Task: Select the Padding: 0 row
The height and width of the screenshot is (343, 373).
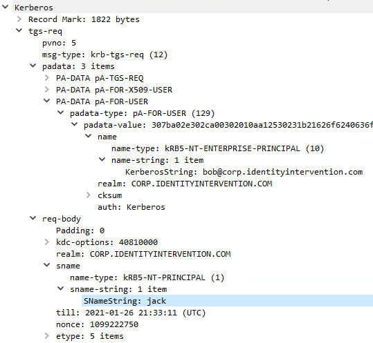Action: [x=80, y=231]
